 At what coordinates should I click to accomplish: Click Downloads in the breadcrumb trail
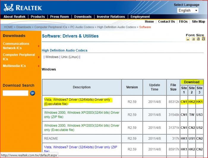click(23, 27)
